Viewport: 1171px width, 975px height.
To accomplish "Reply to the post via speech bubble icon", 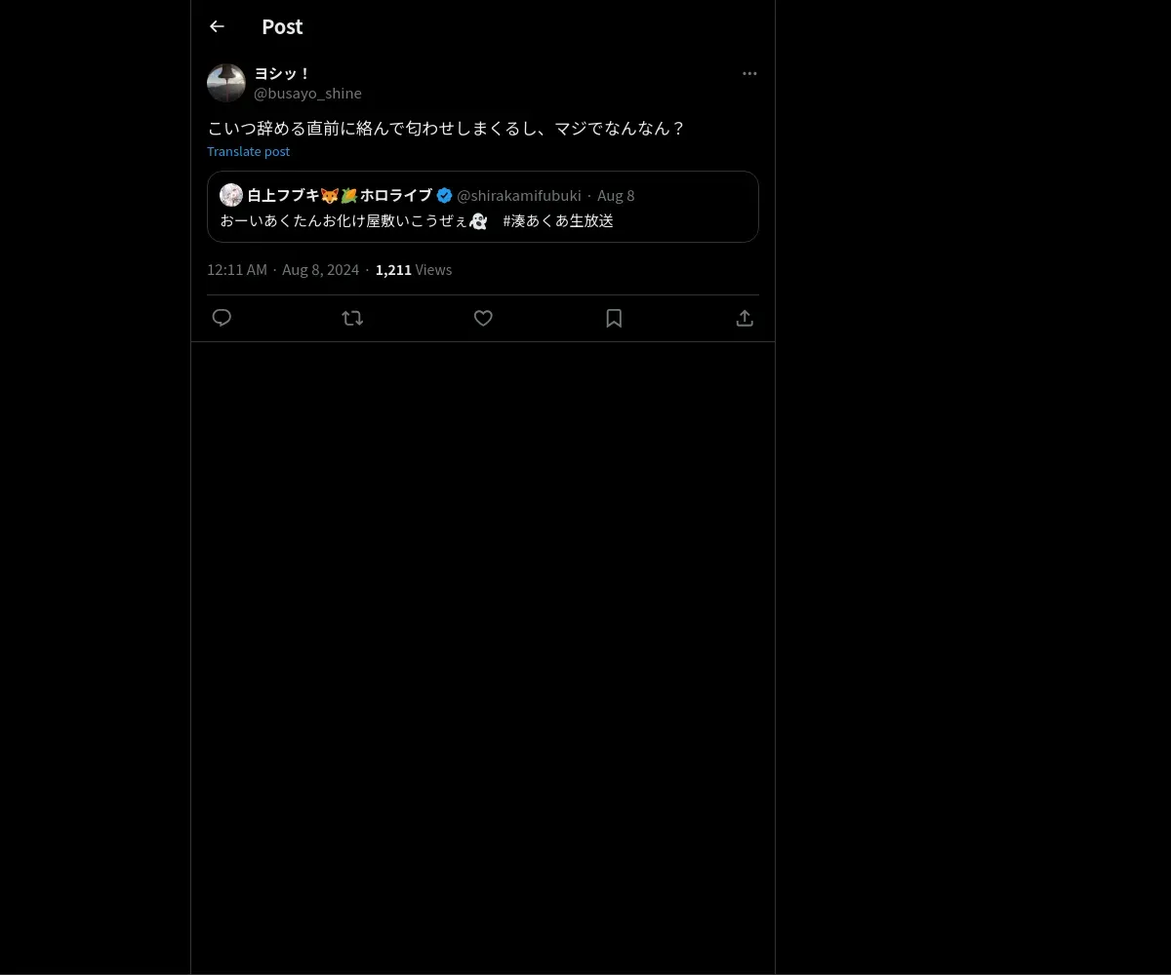I will 222,318.
